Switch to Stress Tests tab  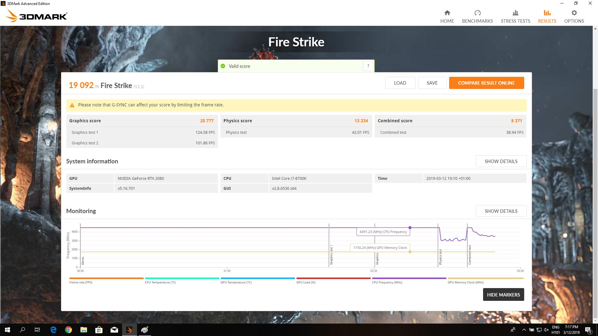pos(515,16)
